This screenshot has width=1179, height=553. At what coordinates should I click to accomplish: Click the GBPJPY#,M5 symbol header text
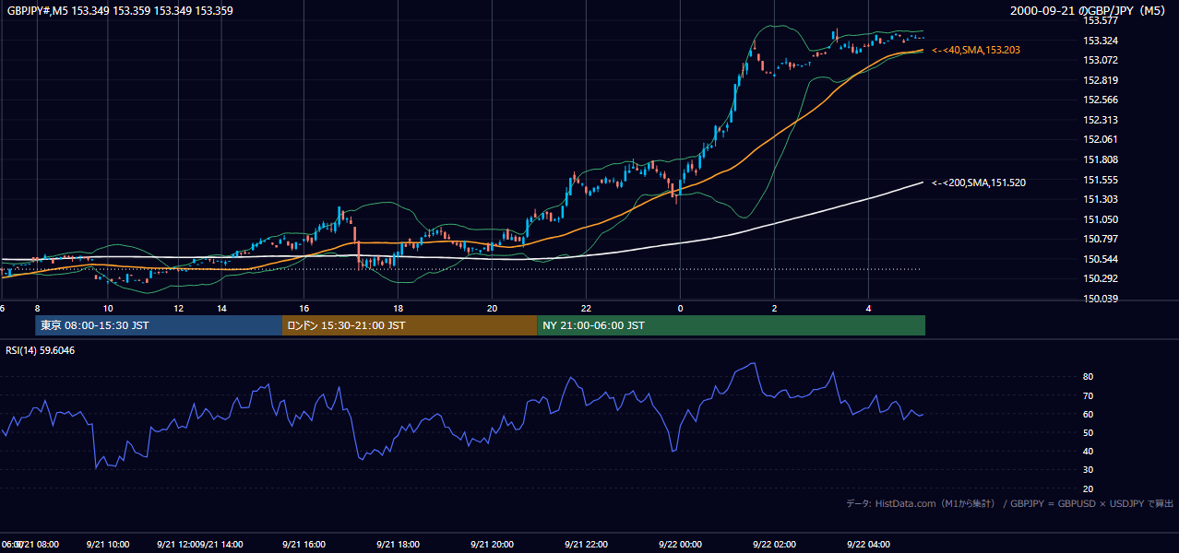(x=120, y=11)
